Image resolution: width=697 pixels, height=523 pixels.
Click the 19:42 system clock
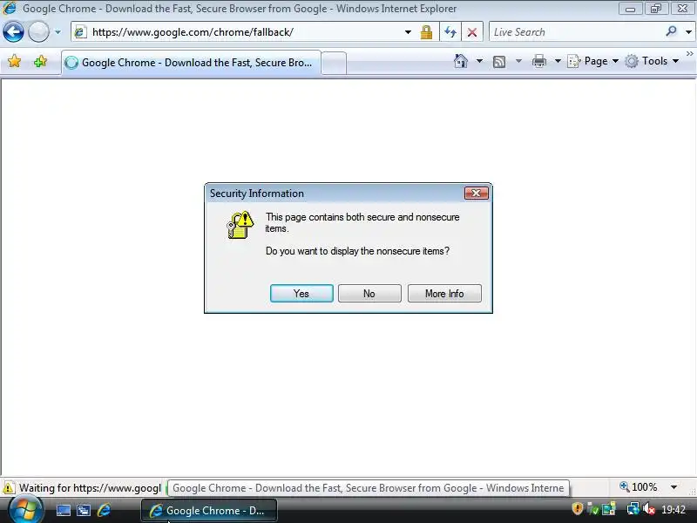coord(673,510)
